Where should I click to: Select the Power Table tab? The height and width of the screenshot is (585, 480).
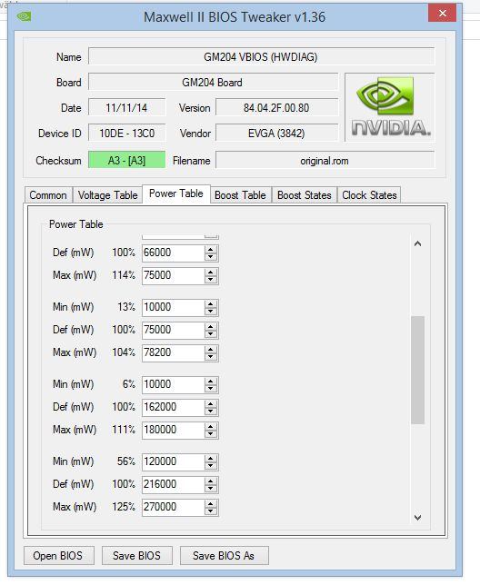click(176, 193)
